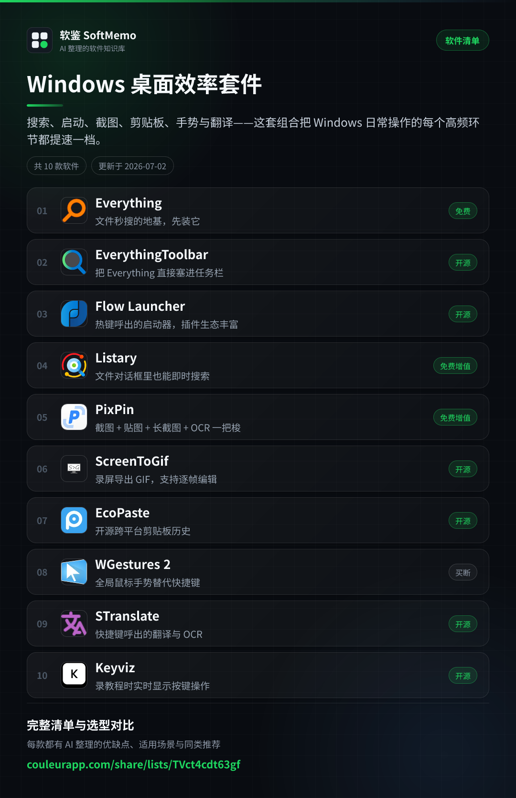The width and height of the screenshot is (516, 798).
Task: Click the WGestures 2 cursor icon
Action: tap(74, 572)
